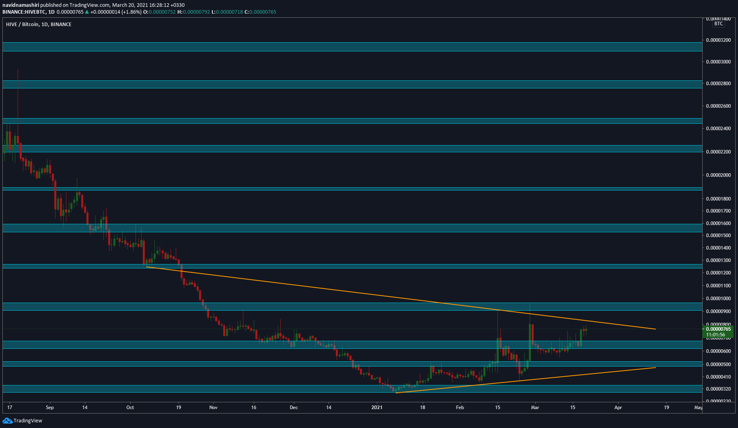This screenshot has width=738, height=428.
Task: Click the TradingView cloud logo icon
Action: (x=7, y=420)
